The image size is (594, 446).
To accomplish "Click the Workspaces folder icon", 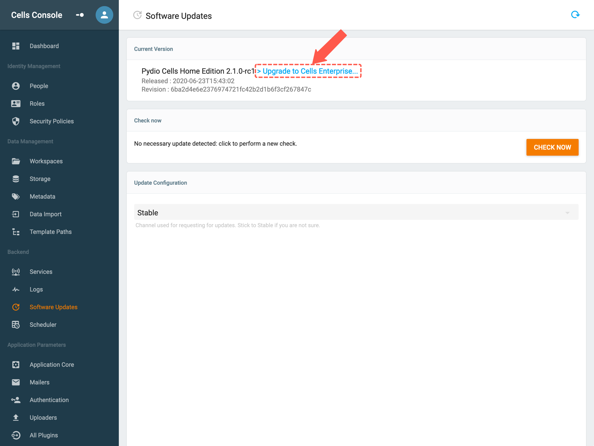I will pos(16,161).
